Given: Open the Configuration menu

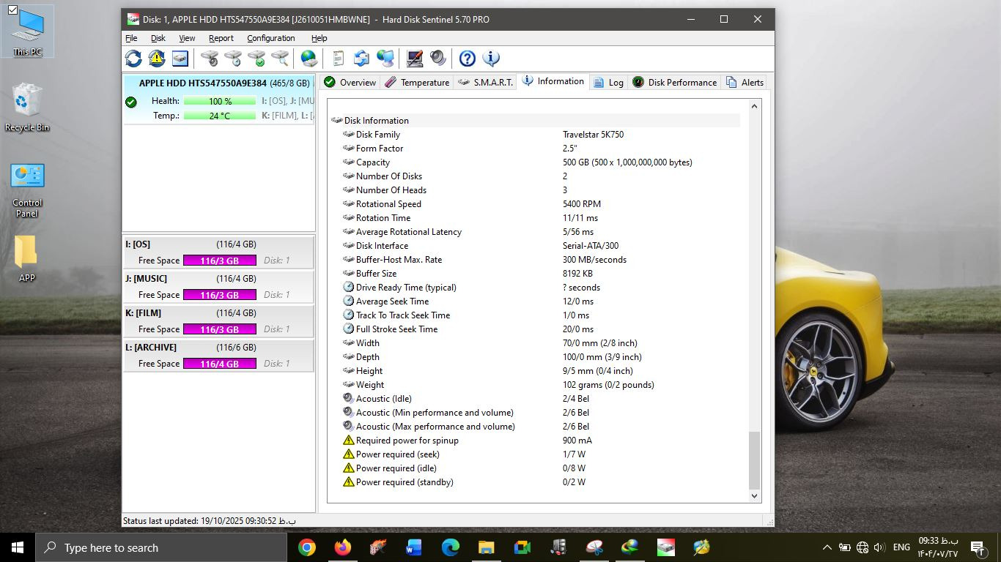Looking at the screenshot, I should pos(270,38).
